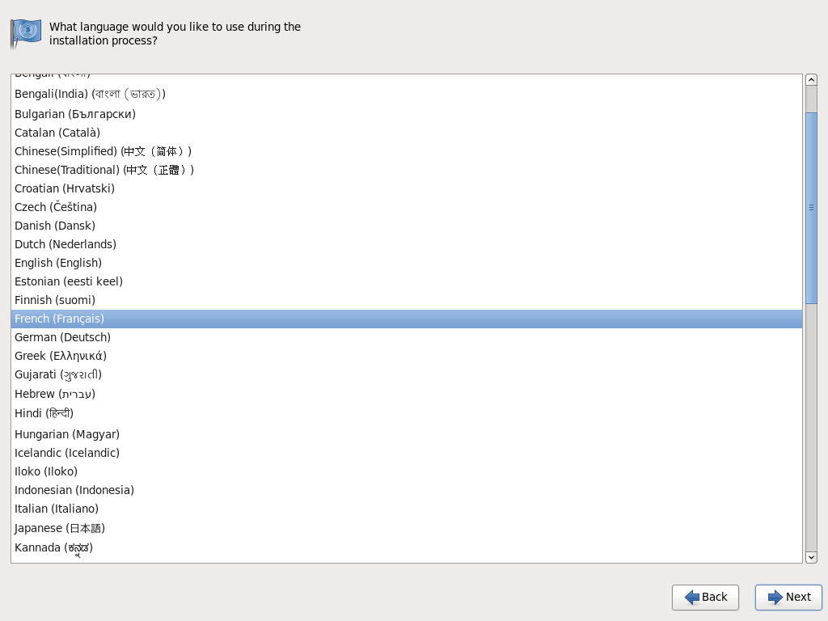Choose Dutch (Nederlands) language

(x=65, y=244)
